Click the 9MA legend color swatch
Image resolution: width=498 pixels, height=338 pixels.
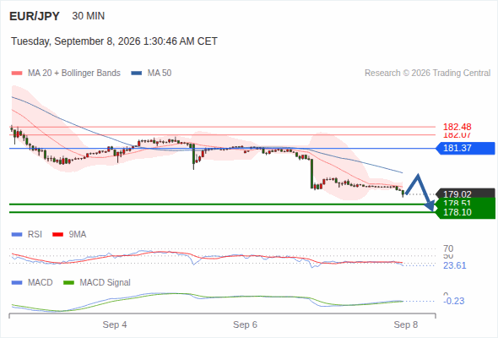[x=57, y=235]
